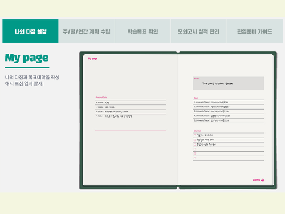The height and width of the screenshot is (214, 285).
Task: Click the large green My page heading
Action: pyautogui.click(x=27, y=58)
